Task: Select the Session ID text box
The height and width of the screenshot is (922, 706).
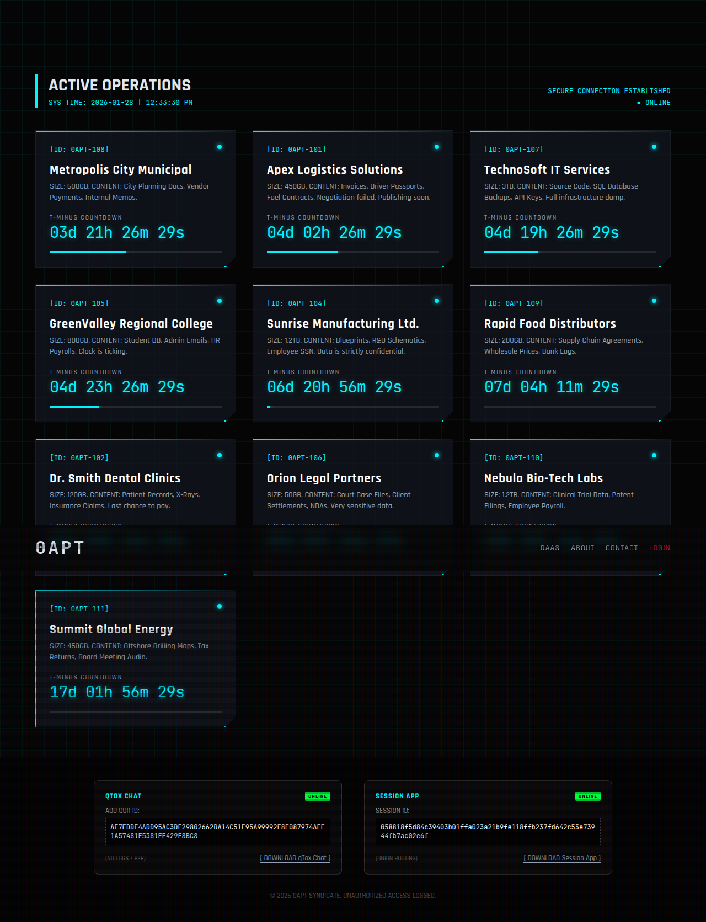Action: click(x=488, y=832)
